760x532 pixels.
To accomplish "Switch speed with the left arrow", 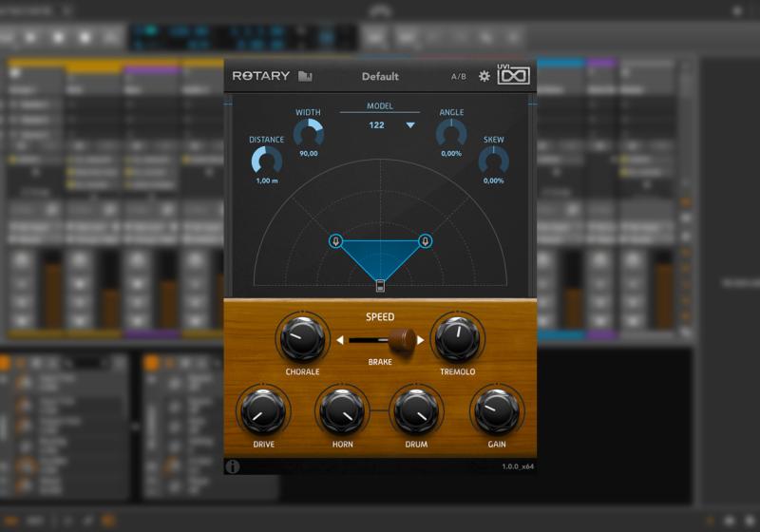I will tap(340, 340).
